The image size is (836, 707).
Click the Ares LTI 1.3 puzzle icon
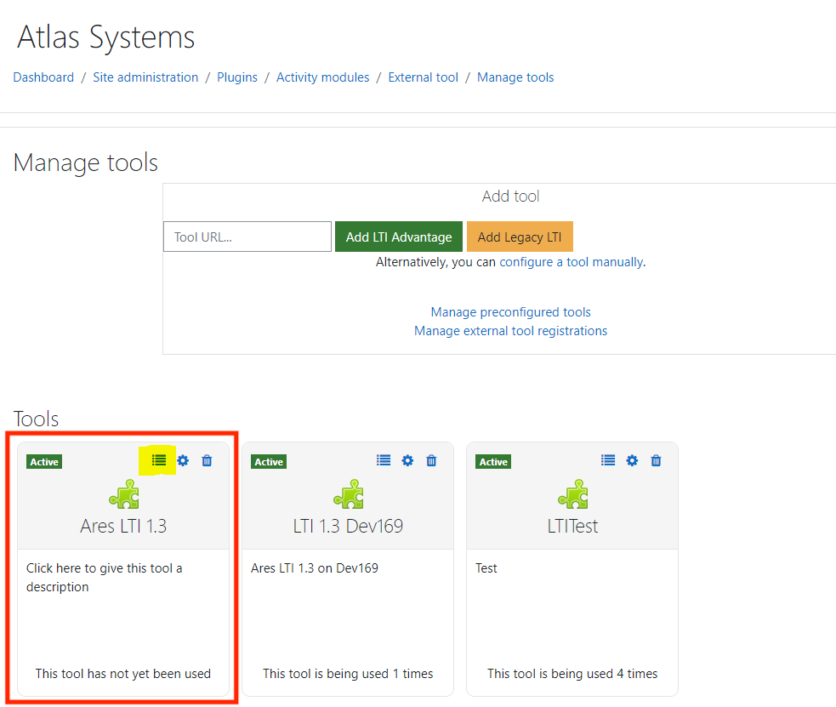[x=123, y=494]
